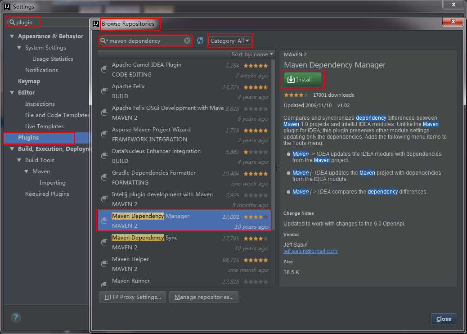Select Notifications in settings tree

(x=41, y=70)
